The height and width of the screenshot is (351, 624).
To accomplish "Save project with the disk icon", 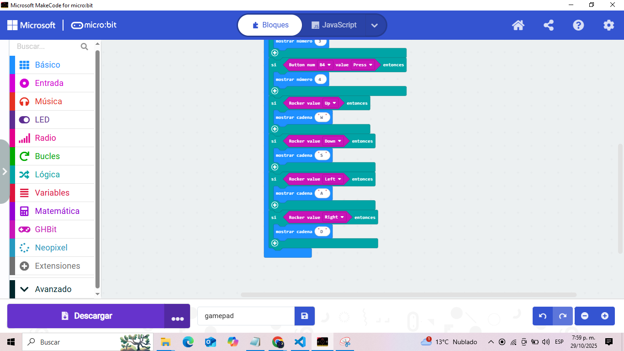I will click(305, 316).
